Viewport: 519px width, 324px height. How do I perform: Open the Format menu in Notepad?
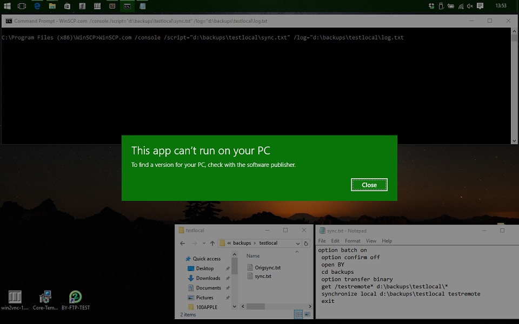pos(352,241)
